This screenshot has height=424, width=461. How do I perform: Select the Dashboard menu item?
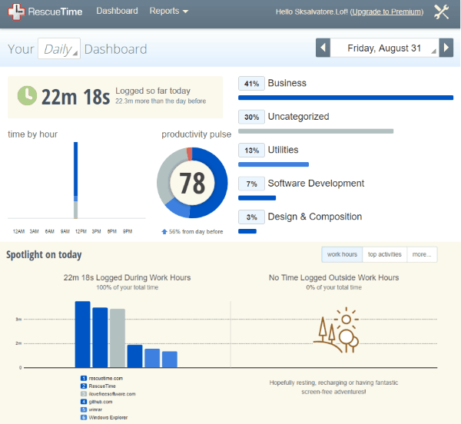pos(117,12)
